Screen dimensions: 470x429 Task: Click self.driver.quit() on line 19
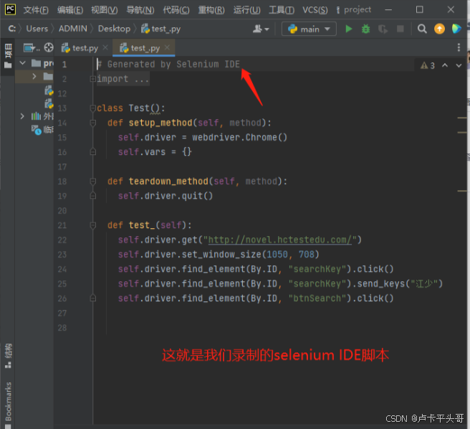(166, 196)
